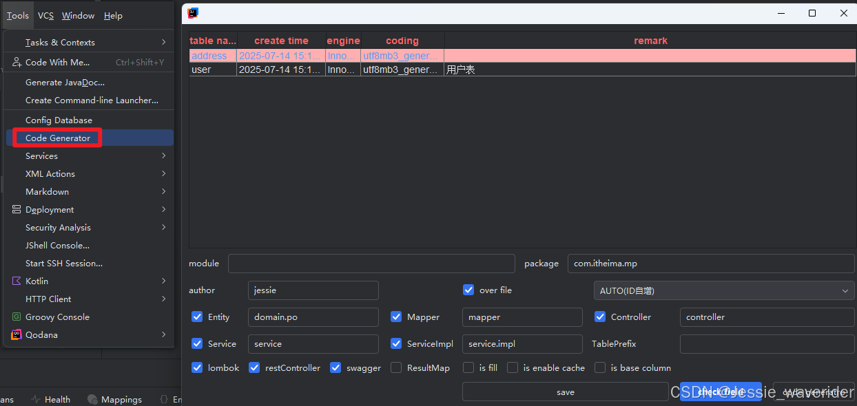Click the Qodana icon
Image resolution: width=857 pixels, height=406 pixels.
[x=17, y=334]
